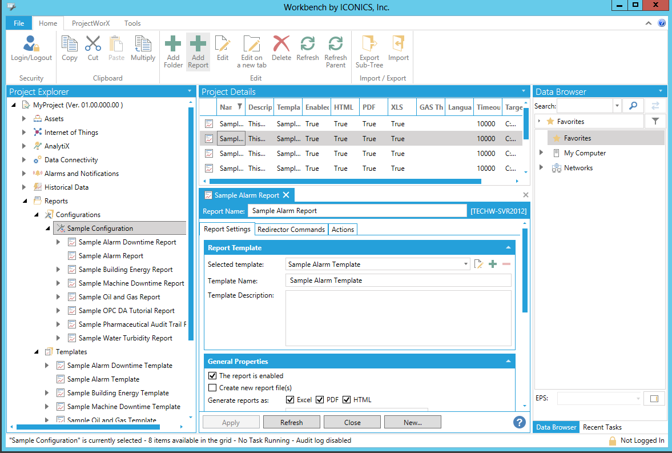Click the New... button
Screen dimensions: 672x453
click(412, 423)
